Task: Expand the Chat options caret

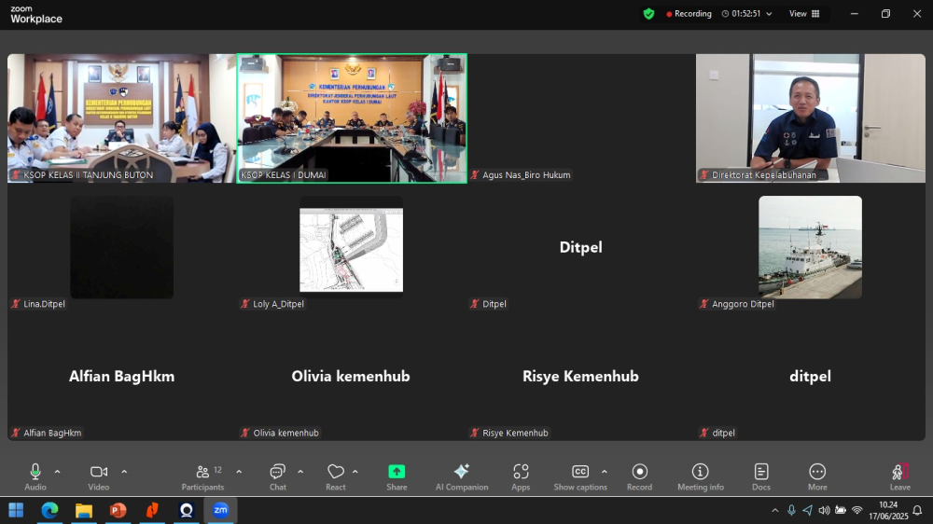Action: pyautogui.click(x=300, y=472)
